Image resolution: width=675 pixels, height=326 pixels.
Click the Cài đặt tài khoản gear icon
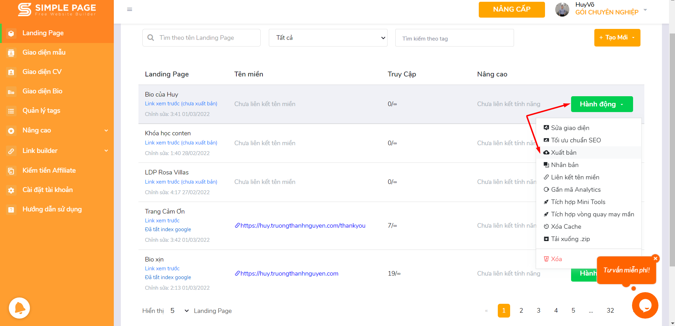pos(11,190)
